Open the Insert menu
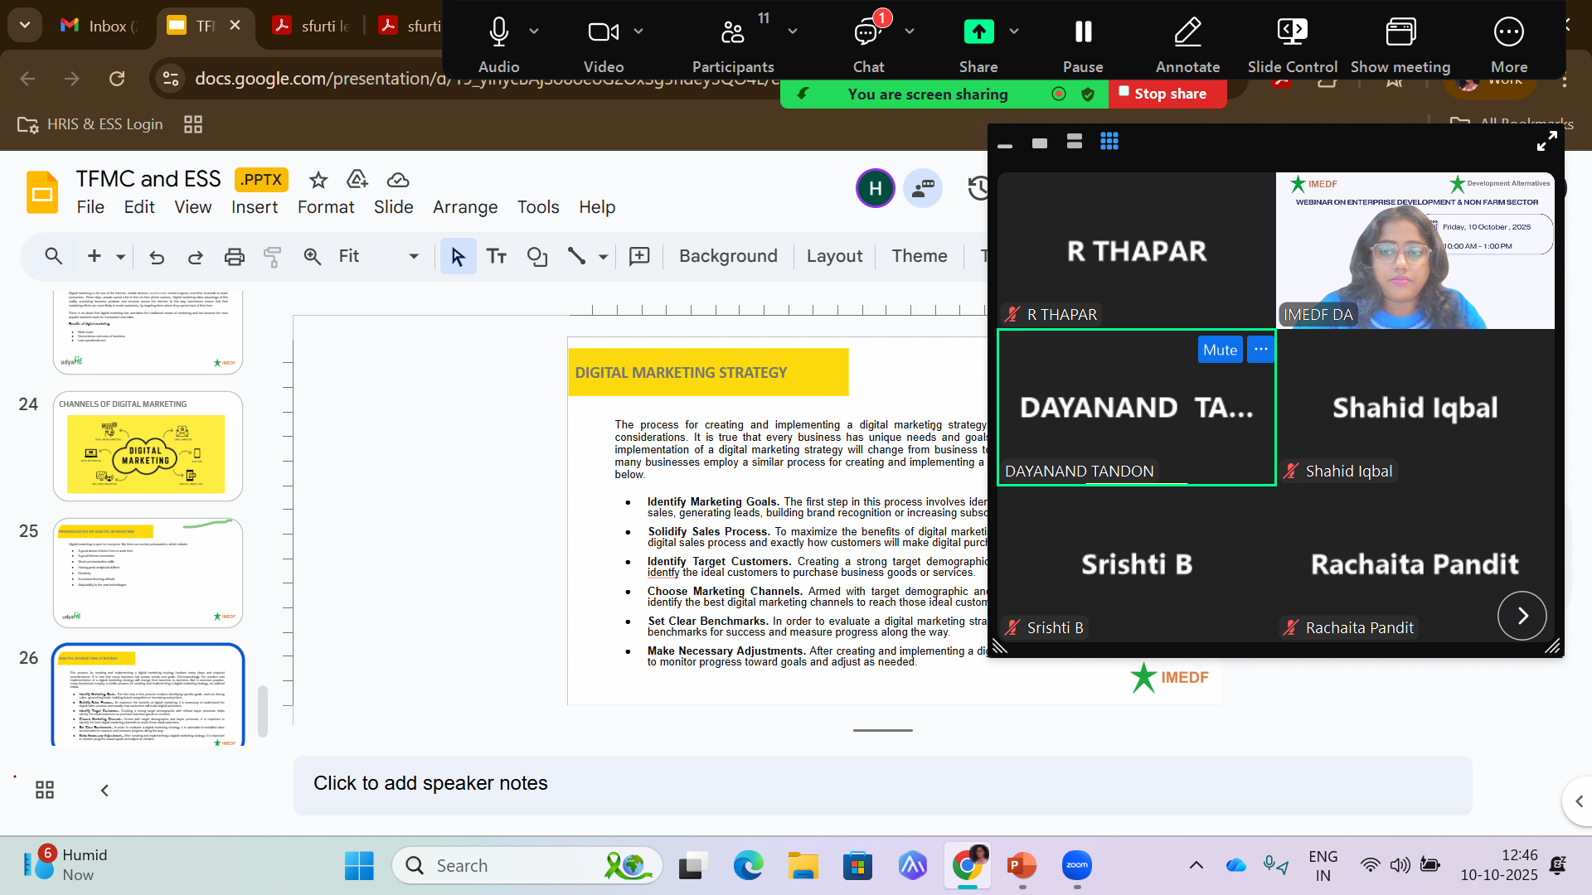Screen dimensions: 1592x895 (254, 207)
